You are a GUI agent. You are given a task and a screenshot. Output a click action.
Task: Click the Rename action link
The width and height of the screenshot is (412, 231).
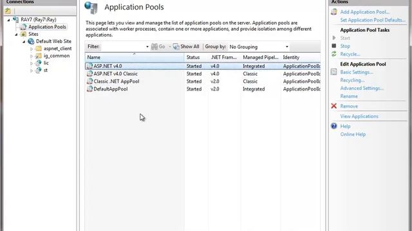point(349,96)
